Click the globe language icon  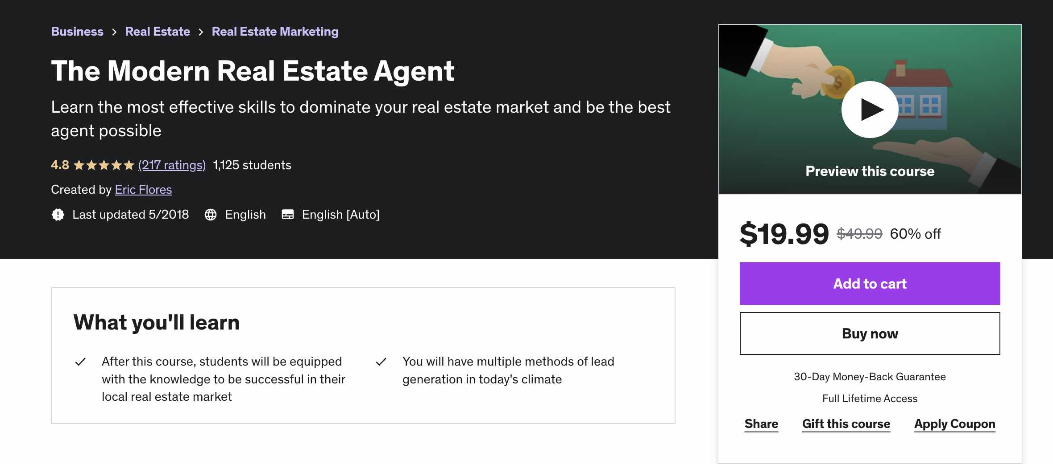tap(211, 215)
